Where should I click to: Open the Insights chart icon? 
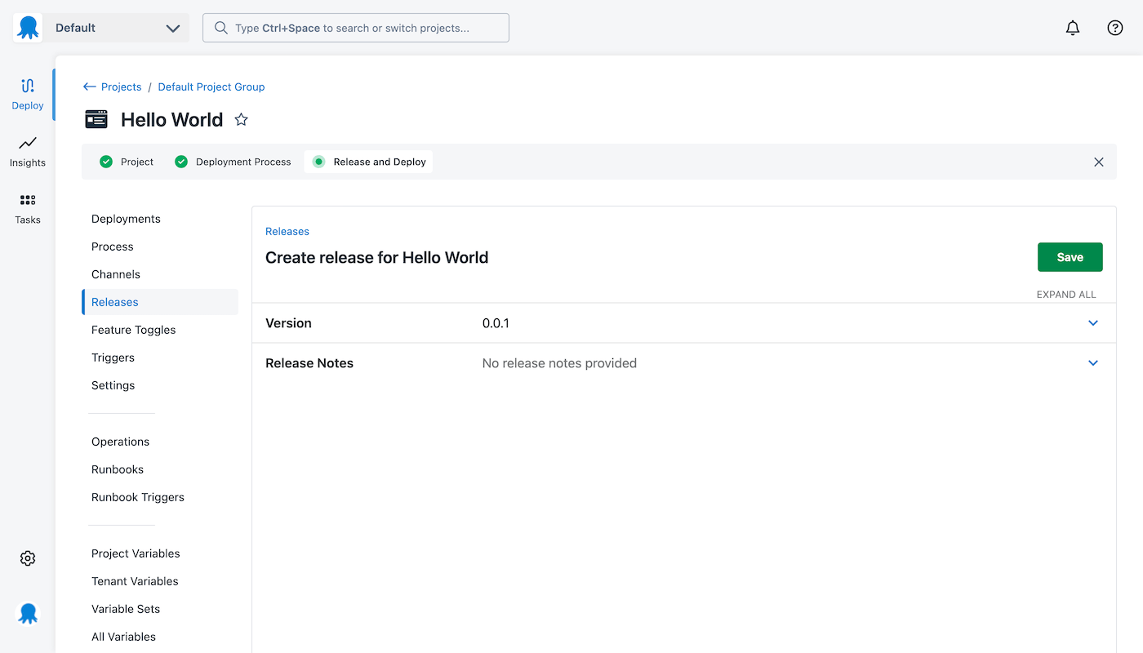pos(28,144)
